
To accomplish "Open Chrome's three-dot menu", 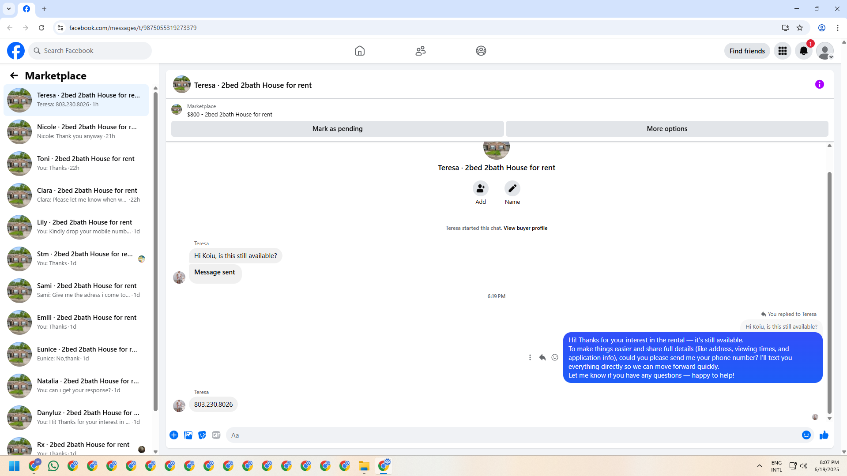I will tap(838, 28).
